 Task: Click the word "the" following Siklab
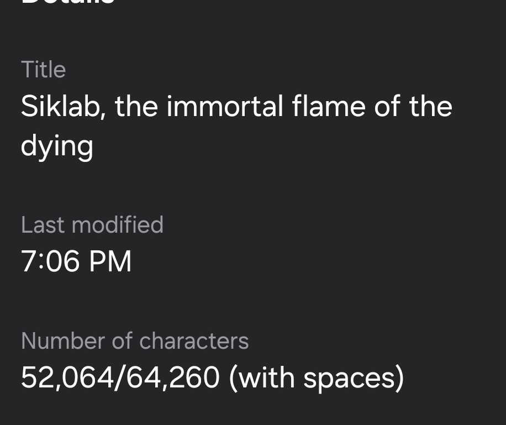[x=136, y=106]
